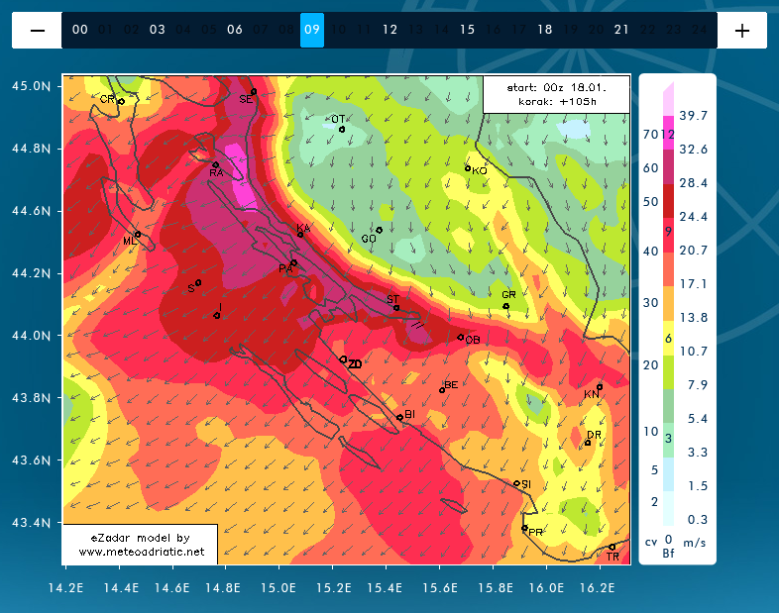Go to hour 18 forecast step

coord(544,30)
